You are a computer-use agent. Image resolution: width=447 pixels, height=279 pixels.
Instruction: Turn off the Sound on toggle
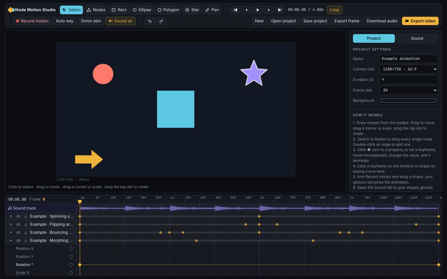pyautogui.click(x=120, y=21)
